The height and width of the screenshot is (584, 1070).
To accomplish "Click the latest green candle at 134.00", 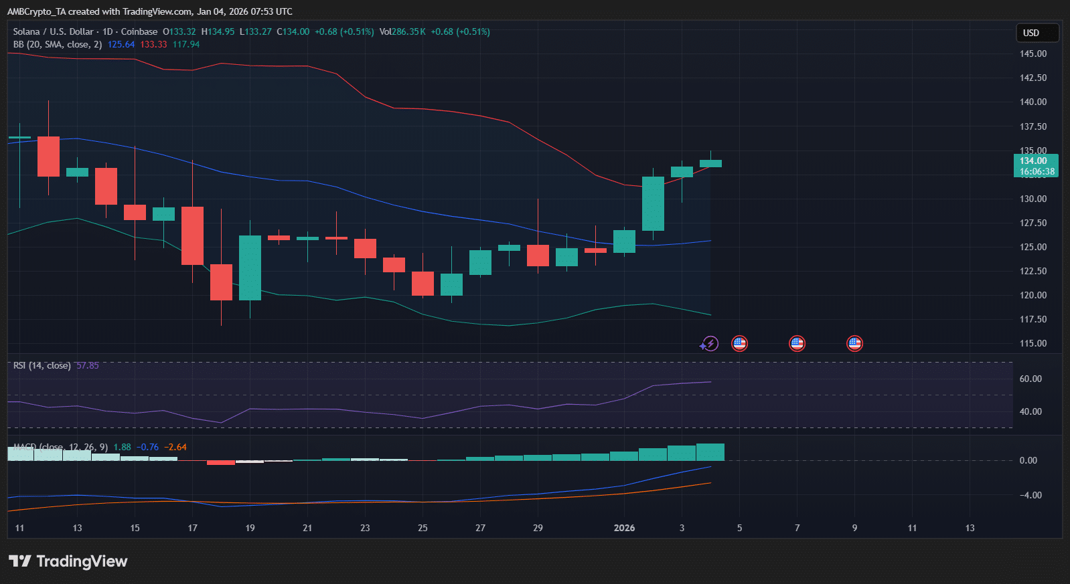I will (710, 163).
